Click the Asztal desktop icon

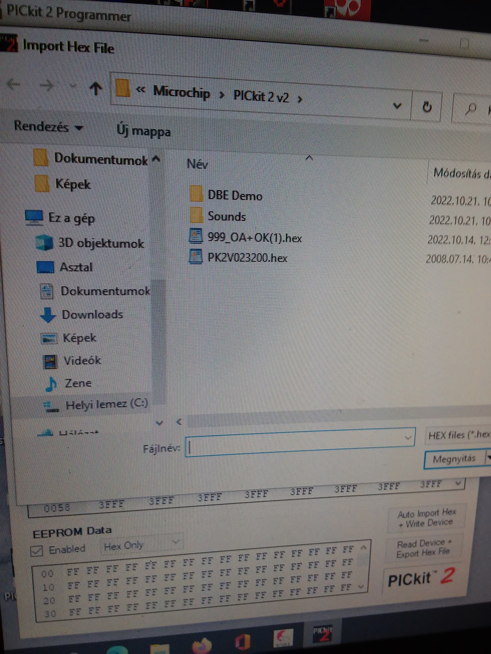[x=45, y=267]
